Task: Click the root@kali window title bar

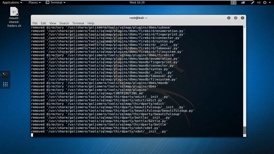Action: click(138, 18)
